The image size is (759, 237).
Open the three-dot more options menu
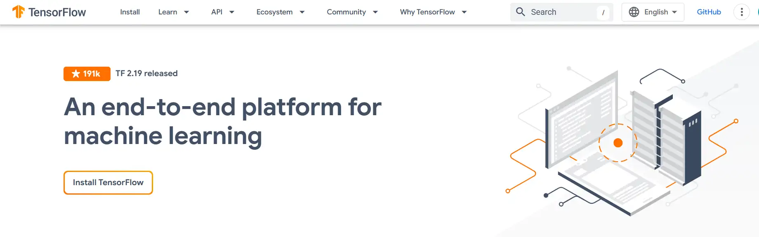click(742, 12)
